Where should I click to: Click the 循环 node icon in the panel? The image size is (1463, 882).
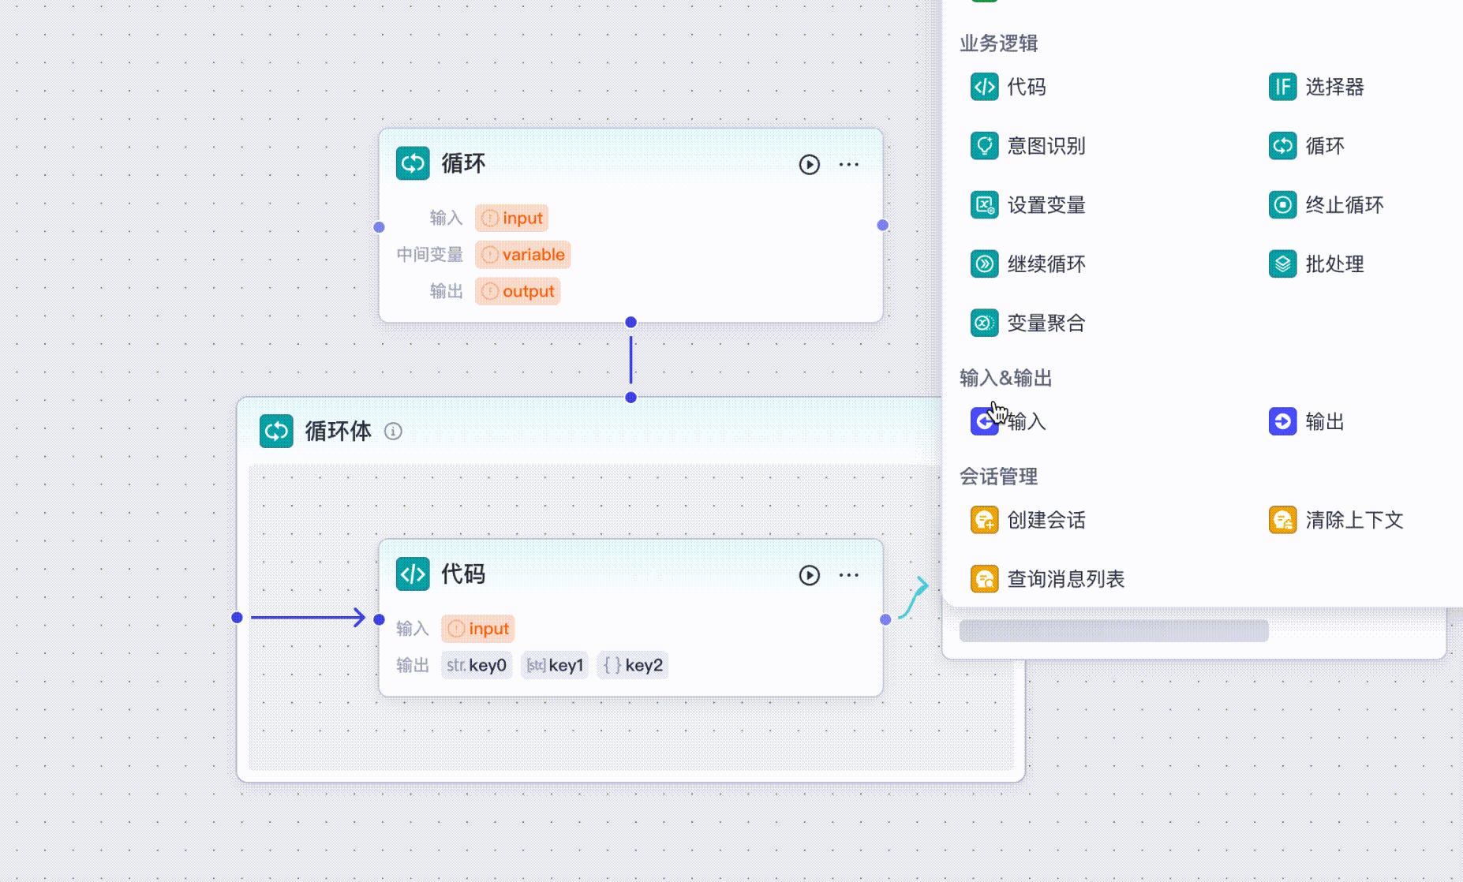[x=1281, y=146]
